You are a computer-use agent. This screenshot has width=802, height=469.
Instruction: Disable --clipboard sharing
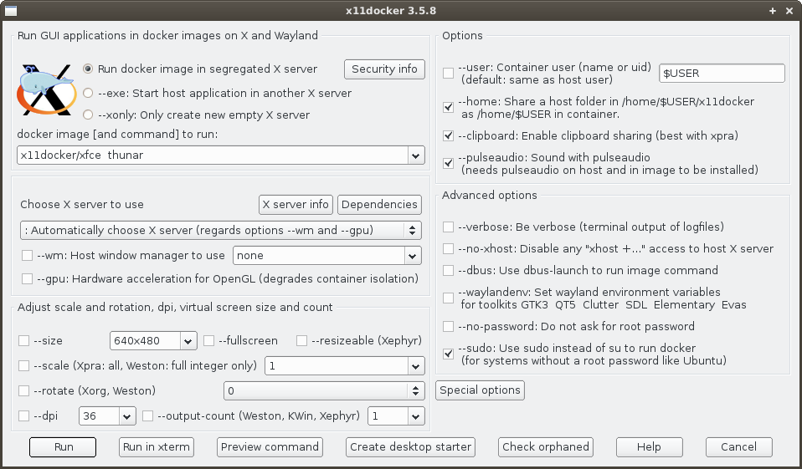click(x=449, y=136)
